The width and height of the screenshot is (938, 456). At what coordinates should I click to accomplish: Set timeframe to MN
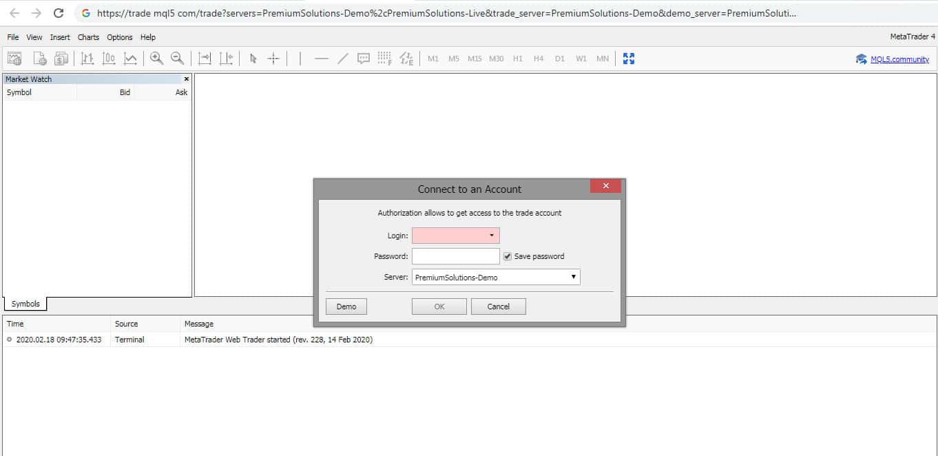point(603,59)
